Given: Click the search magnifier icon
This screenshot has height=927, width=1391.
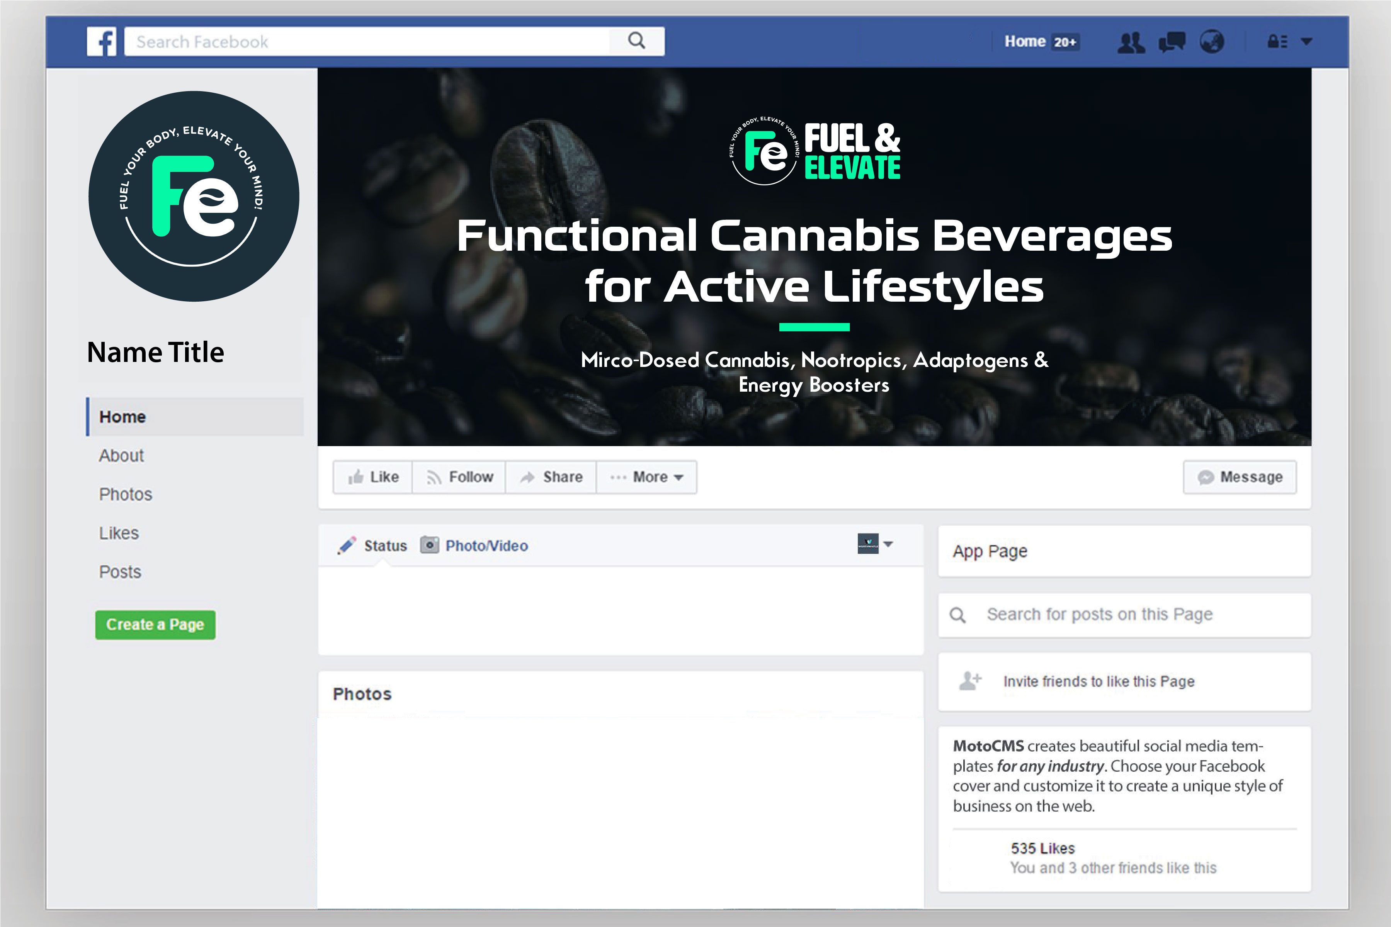Looking at the screenshot, I should [636, 41].
